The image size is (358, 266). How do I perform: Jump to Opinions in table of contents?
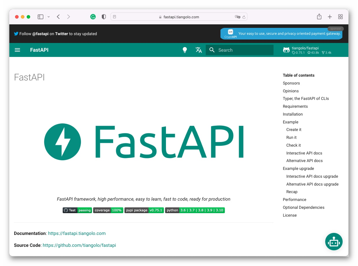[291, 91]
